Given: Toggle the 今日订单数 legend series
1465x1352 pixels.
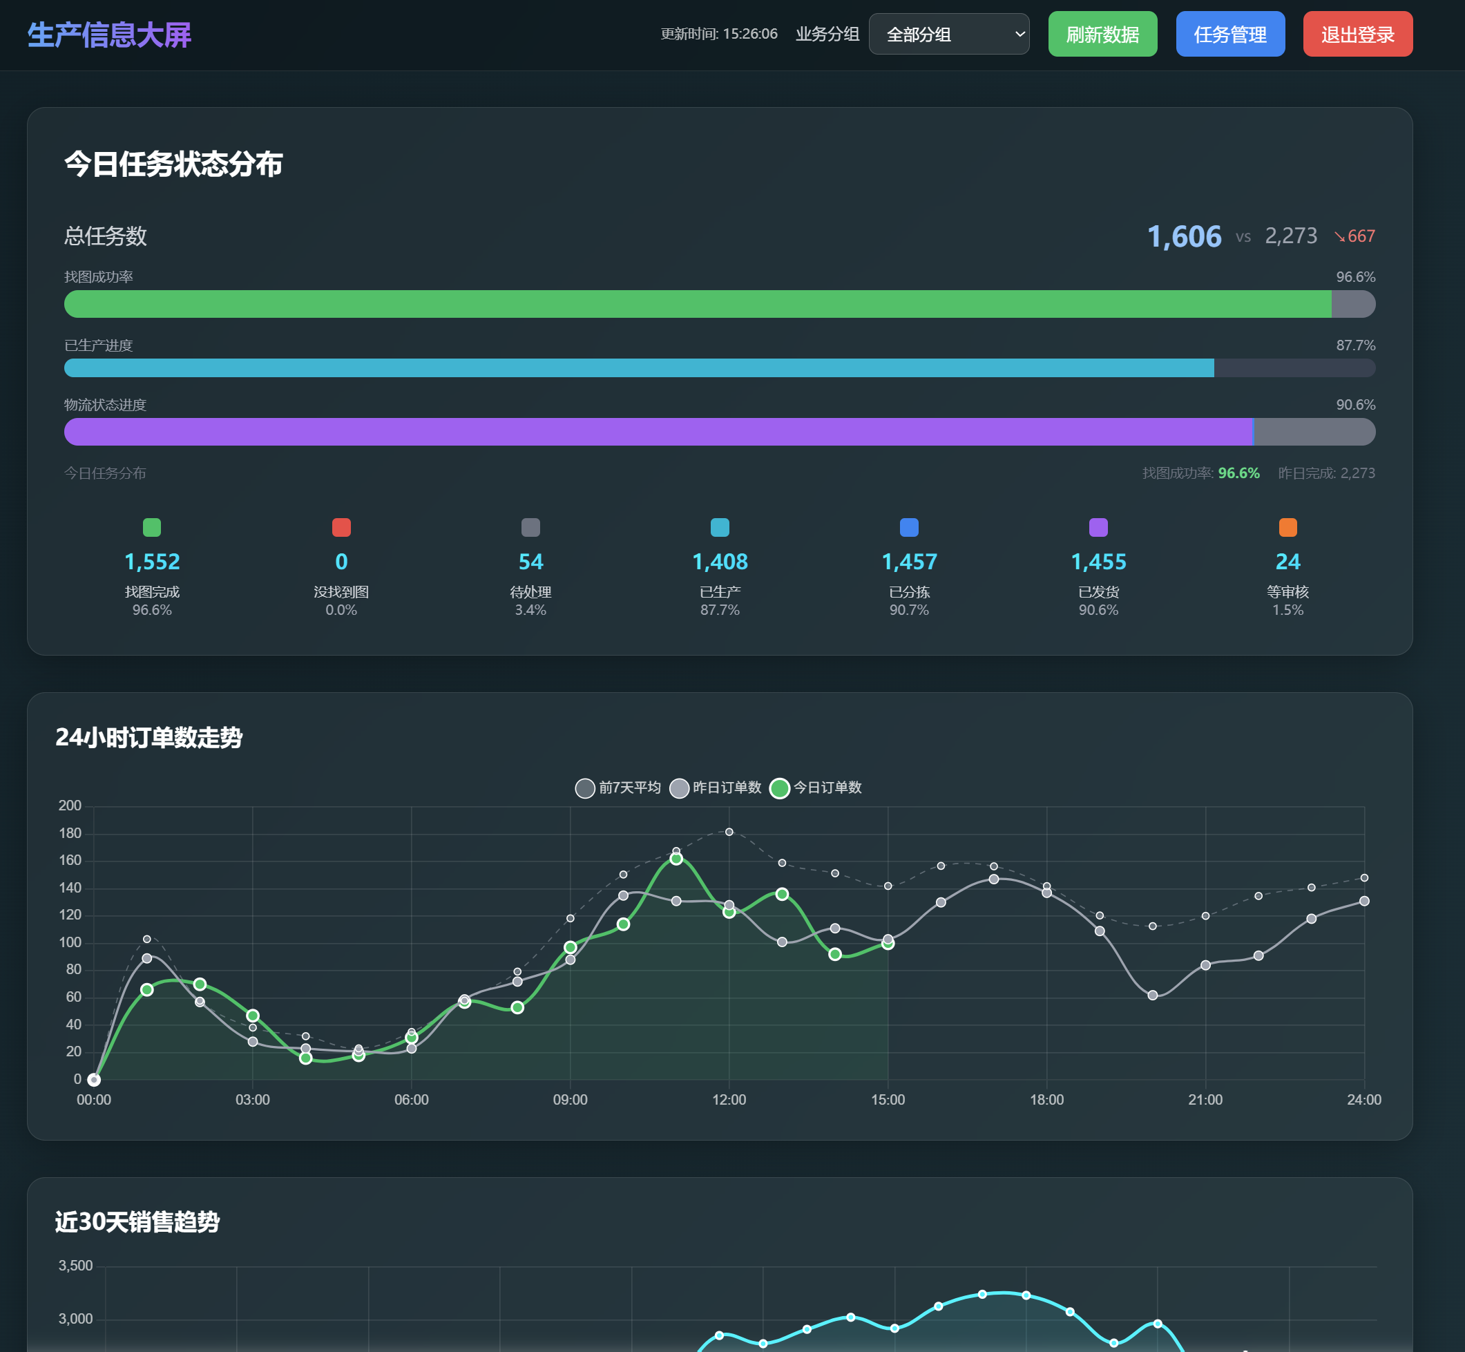Looking at the screenshot, I should (x=816, y=788).
